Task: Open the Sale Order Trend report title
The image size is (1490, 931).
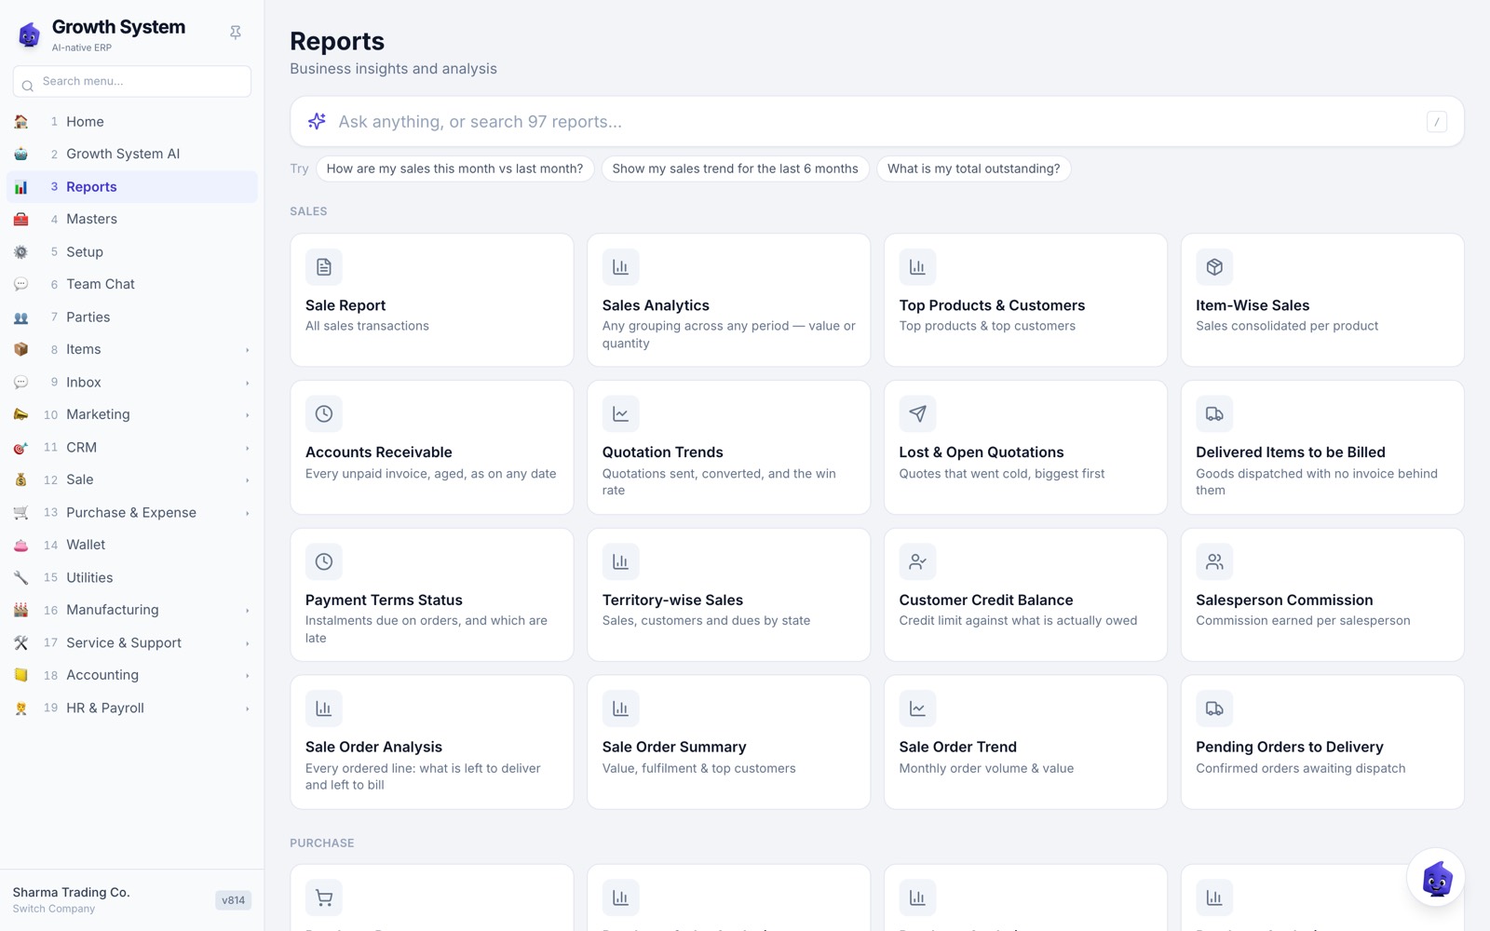Action: coord(957,747)
